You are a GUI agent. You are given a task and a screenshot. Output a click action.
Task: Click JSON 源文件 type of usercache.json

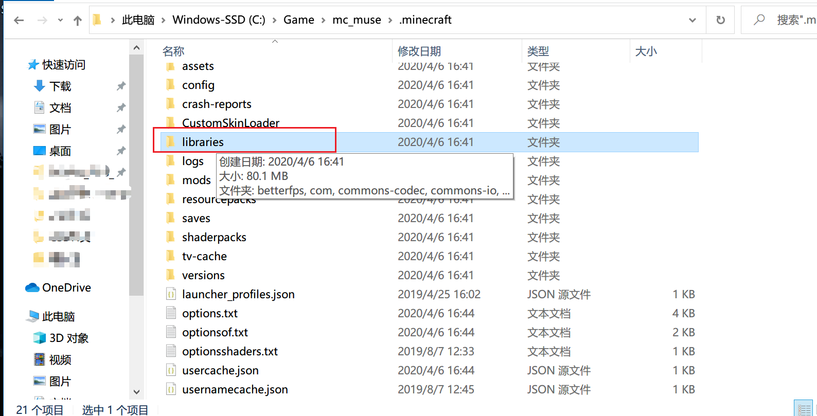pos(559,370)
